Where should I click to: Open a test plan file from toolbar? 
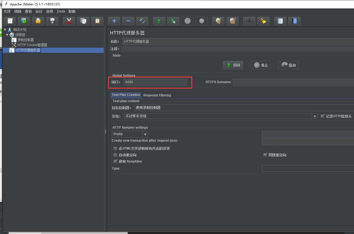[38, 21]
